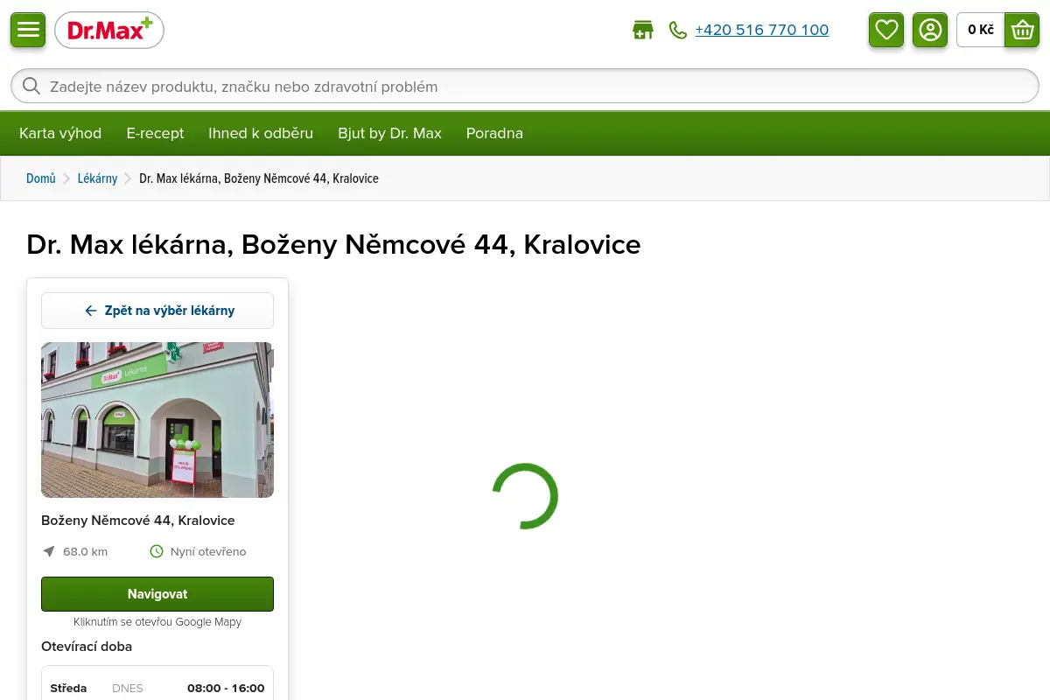Click the address Boženy Němcové 44, Kralovice
The width and height of the screenshot is (1050, 700).
click(x=138, y=520)
